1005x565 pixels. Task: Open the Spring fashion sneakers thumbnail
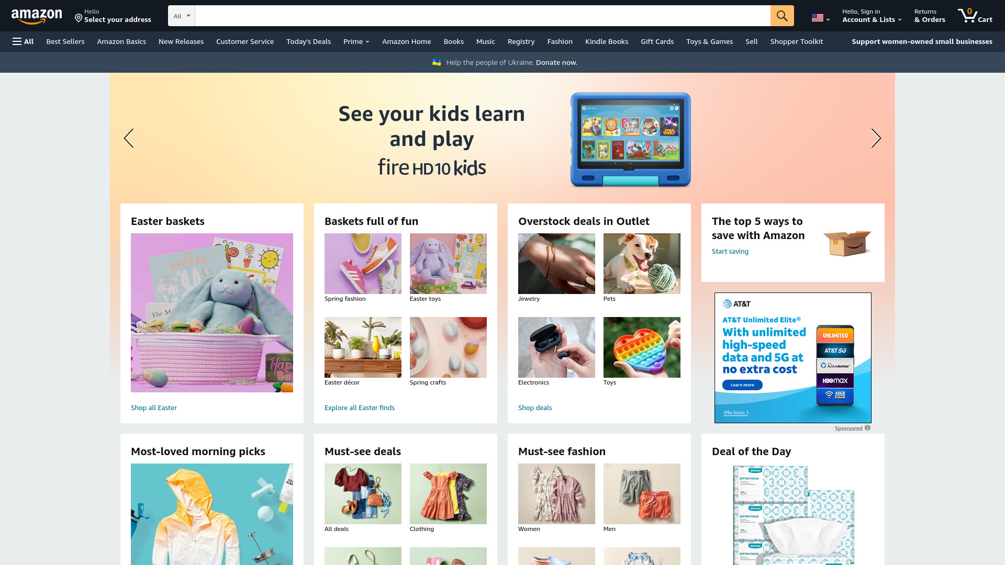pyautogui.click(x=363, y=264)
